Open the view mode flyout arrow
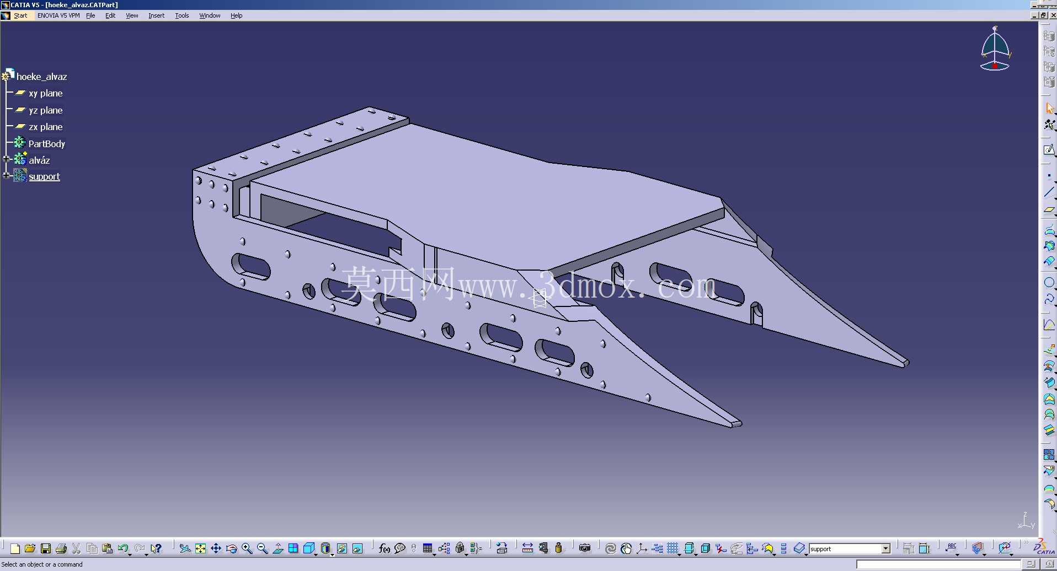This screenshot has height=571, width=1057. (332, 554)
